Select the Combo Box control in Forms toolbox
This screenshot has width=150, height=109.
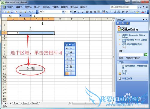(x=71, y=59)
